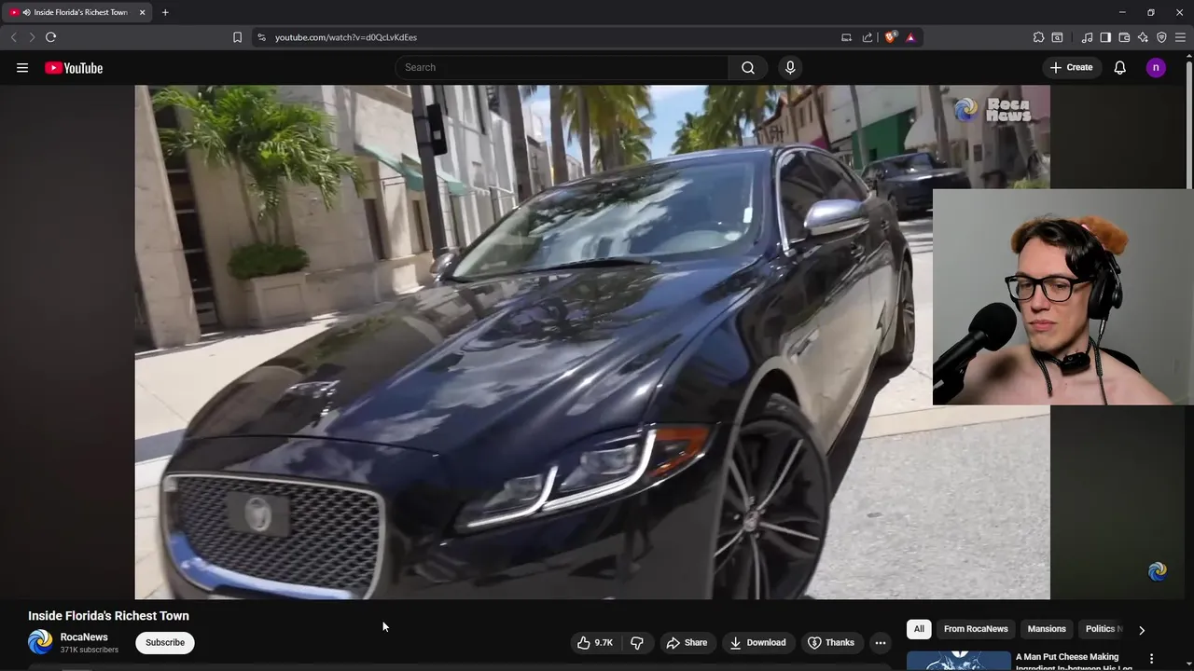Image resolution: width=1194 pixels, height=671 pixels.
Task: Select the From RocaNews chip
Action: point(976,629)
